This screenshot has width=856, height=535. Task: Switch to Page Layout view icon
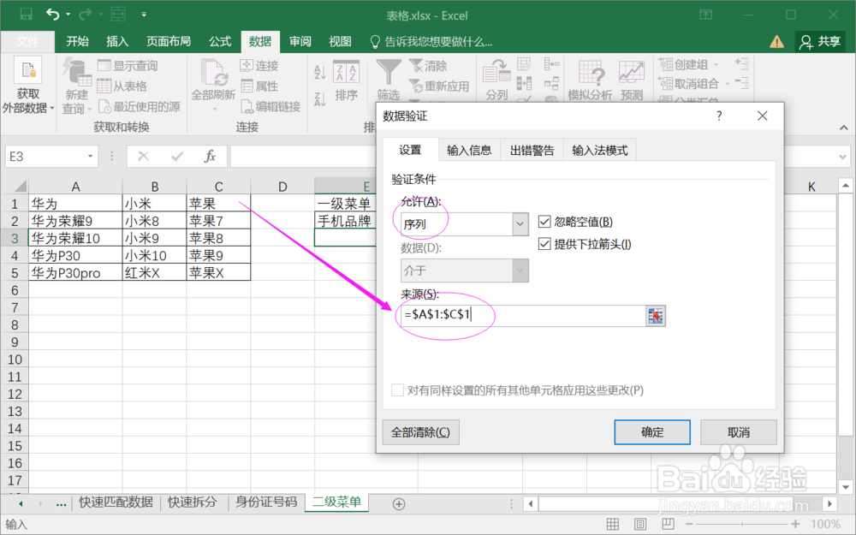click(640, 524)
